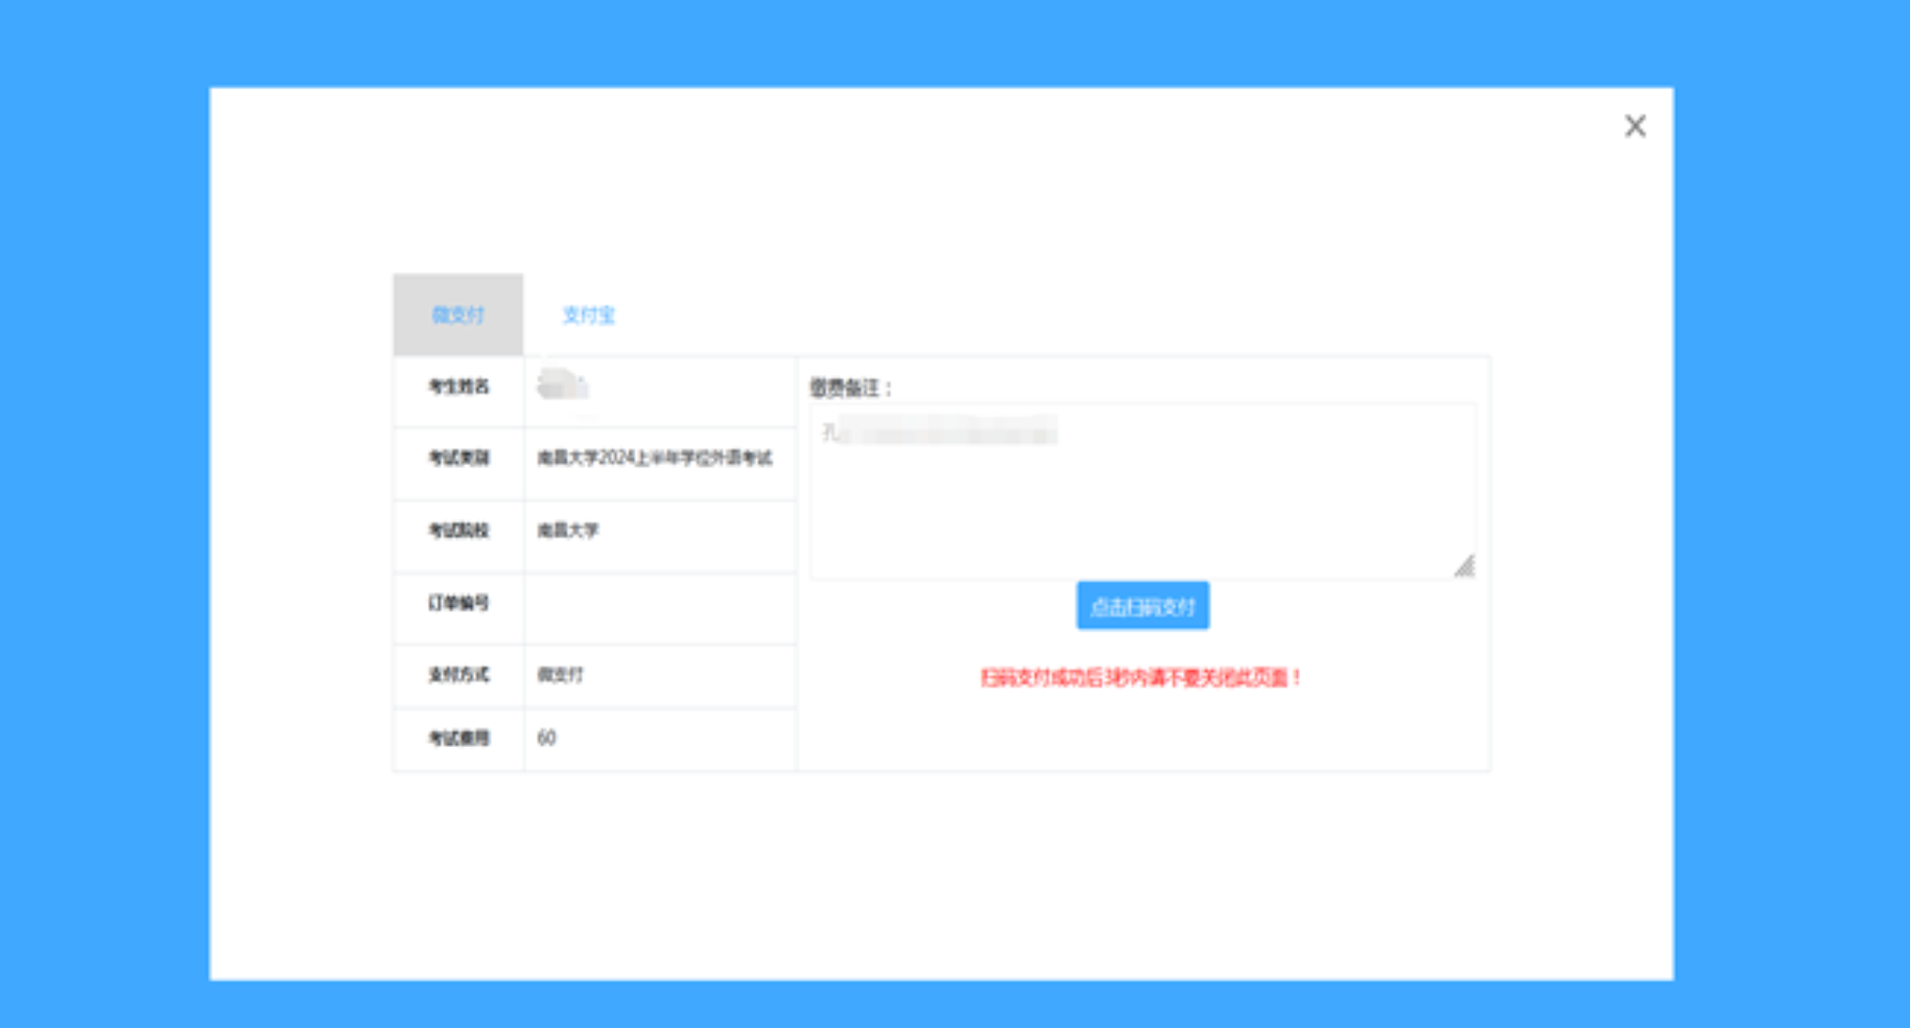Select 南昌大学2024上半年学位外语考试 text
The width and height of the screenshot is (1911, 1028).
[x=655, y=459]
